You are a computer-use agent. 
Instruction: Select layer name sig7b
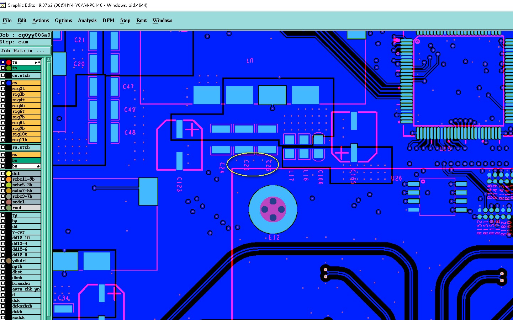pos(26,117)
